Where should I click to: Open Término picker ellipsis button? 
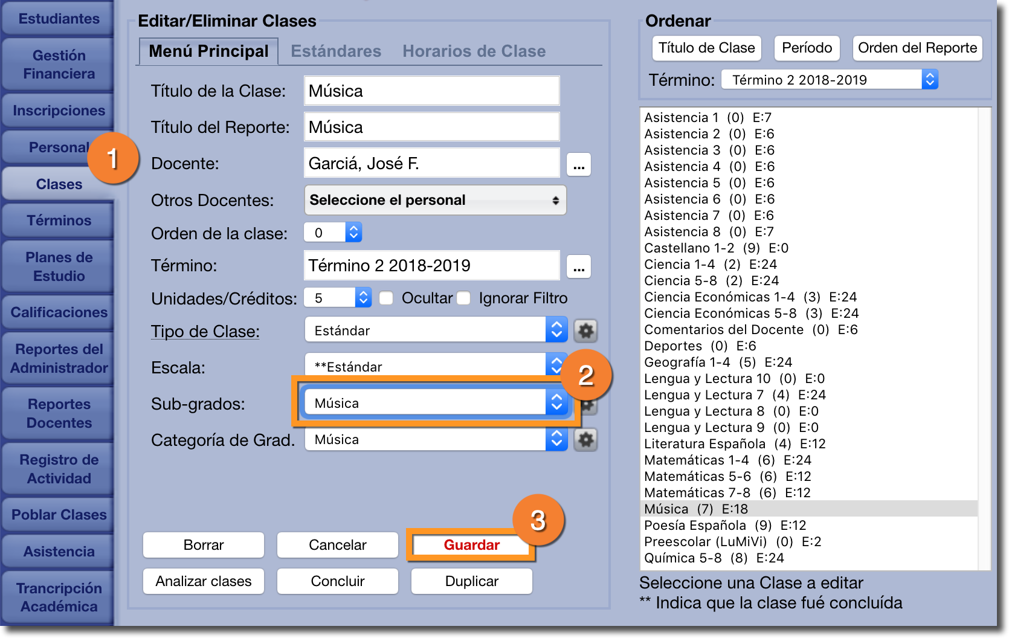[x=578, y=266]
